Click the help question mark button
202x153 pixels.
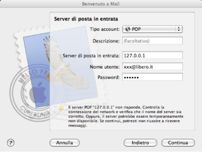[x=11, y=143]
